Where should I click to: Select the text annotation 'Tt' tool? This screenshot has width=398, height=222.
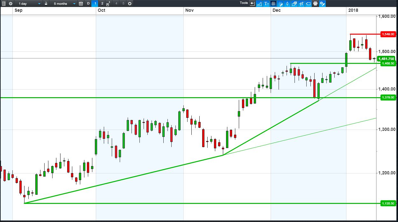[266, 3]
